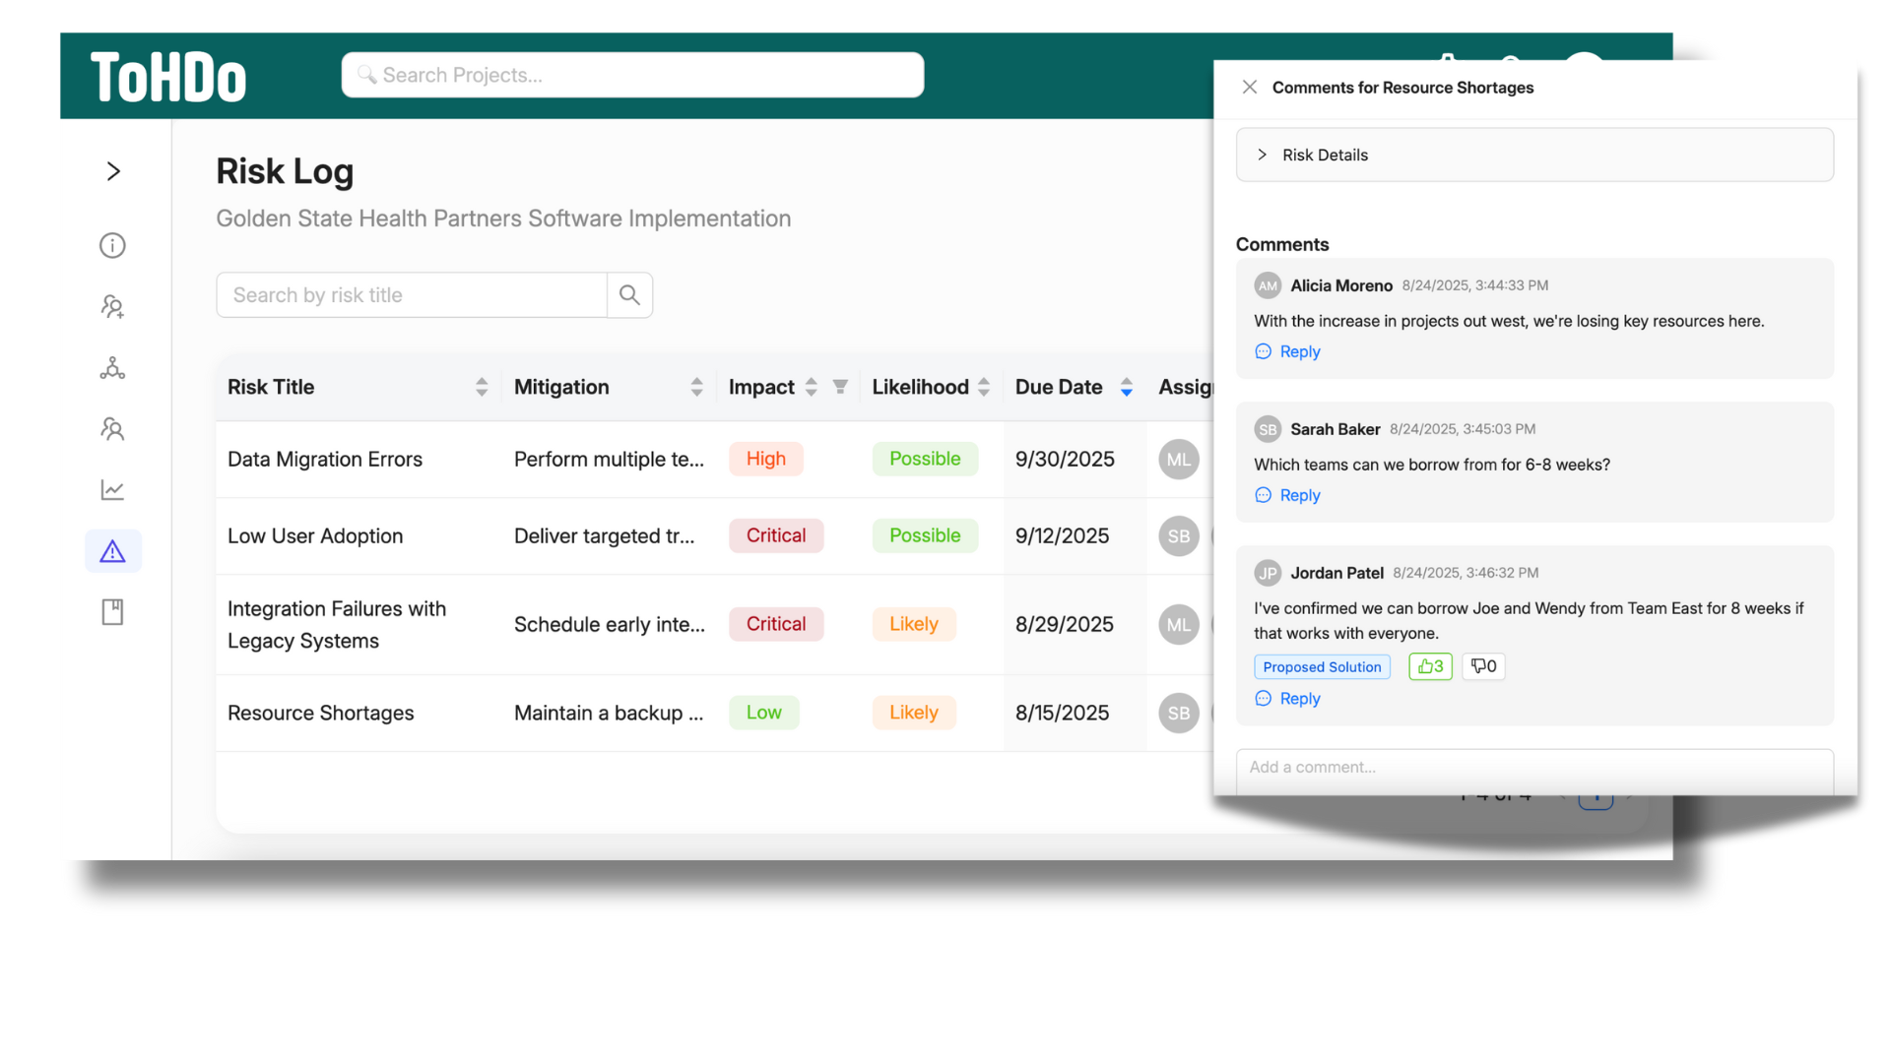Click the magnifier button next to the risk title search
The image size is (1891, 1063).
pyautogui.click(x=629, y=295)
